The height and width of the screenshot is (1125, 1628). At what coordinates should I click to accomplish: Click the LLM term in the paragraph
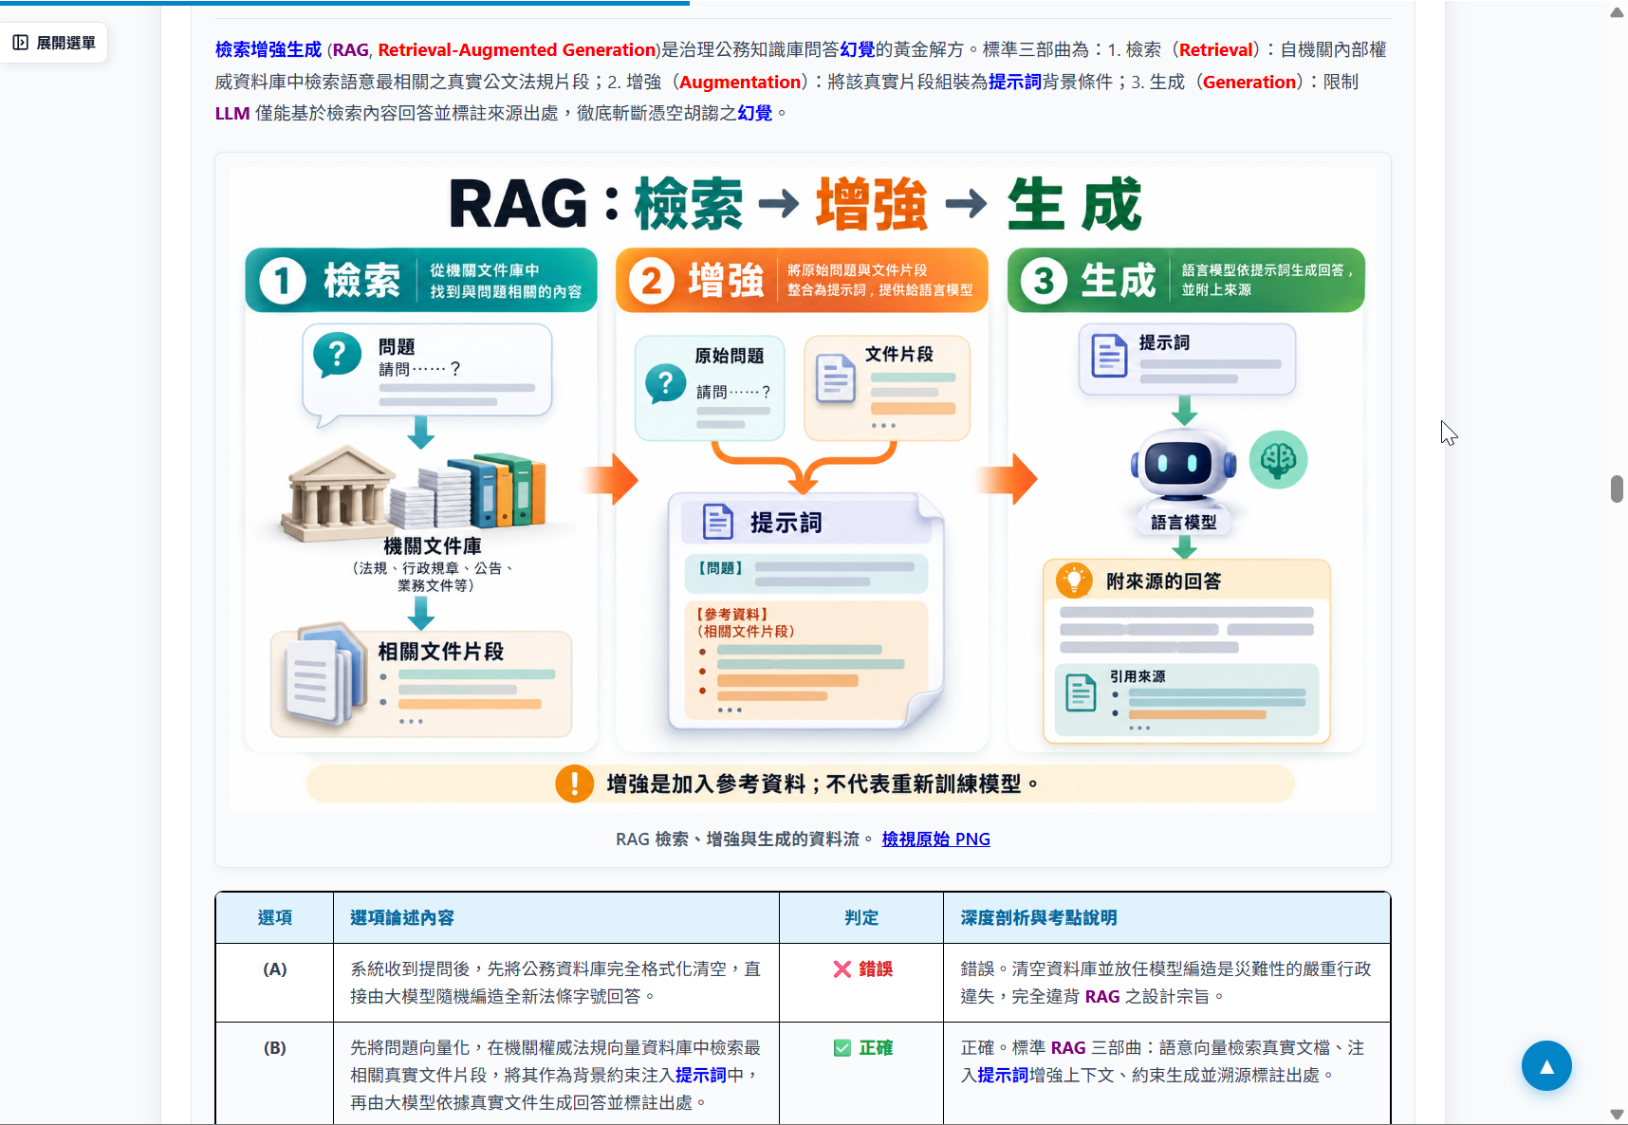232,113
